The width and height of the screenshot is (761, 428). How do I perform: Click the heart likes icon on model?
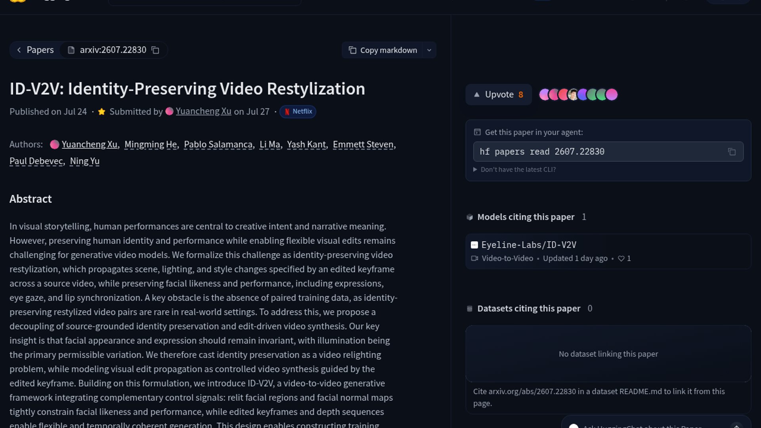pos(621,258)
